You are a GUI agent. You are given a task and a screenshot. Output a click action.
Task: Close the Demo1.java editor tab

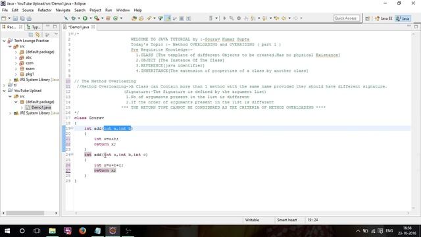coord(93,27)
